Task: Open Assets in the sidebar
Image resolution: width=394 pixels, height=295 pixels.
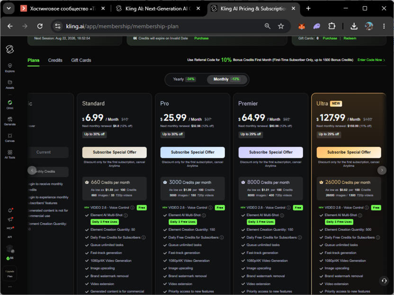Action: click(10, 85)
